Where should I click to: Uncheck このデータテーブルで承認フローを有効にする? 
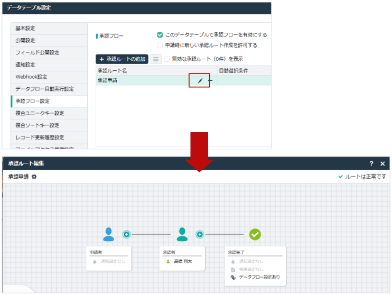tap(160, 35)
